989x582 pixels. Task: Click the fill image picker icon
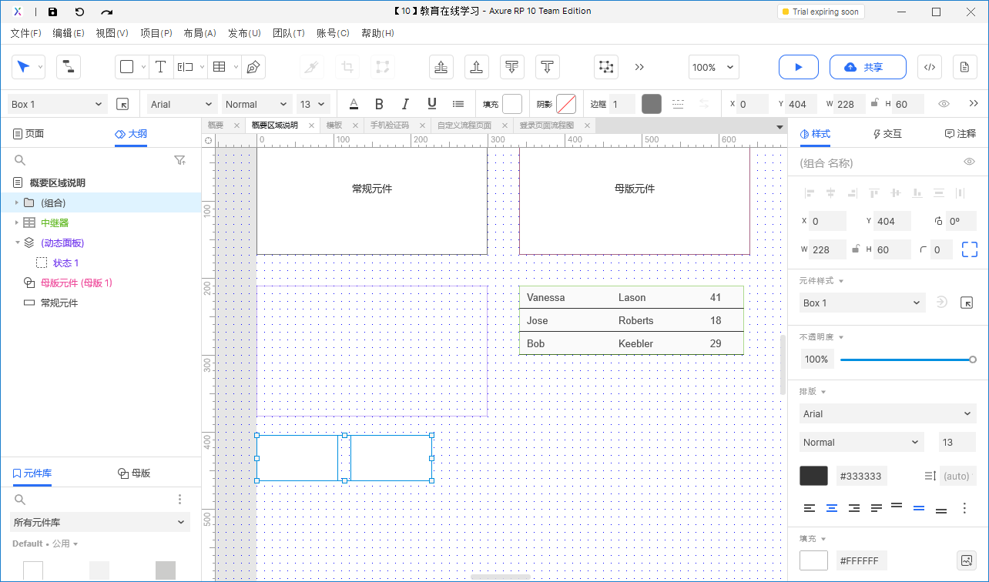pyautogui.click(x=966, y=560)
